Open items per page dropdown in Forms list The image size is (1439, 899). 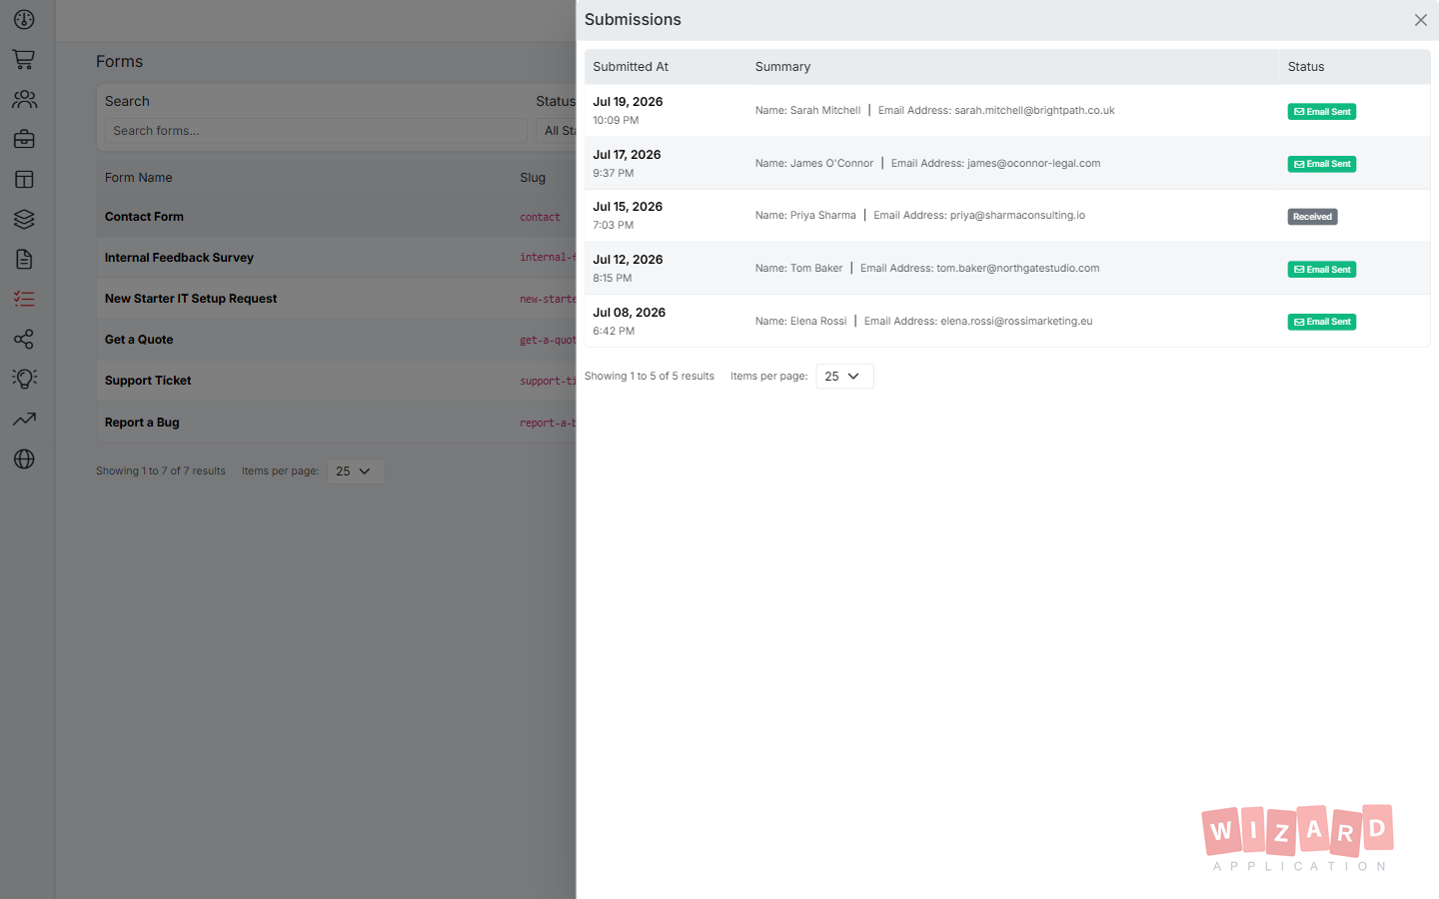[x=355, y=471]
